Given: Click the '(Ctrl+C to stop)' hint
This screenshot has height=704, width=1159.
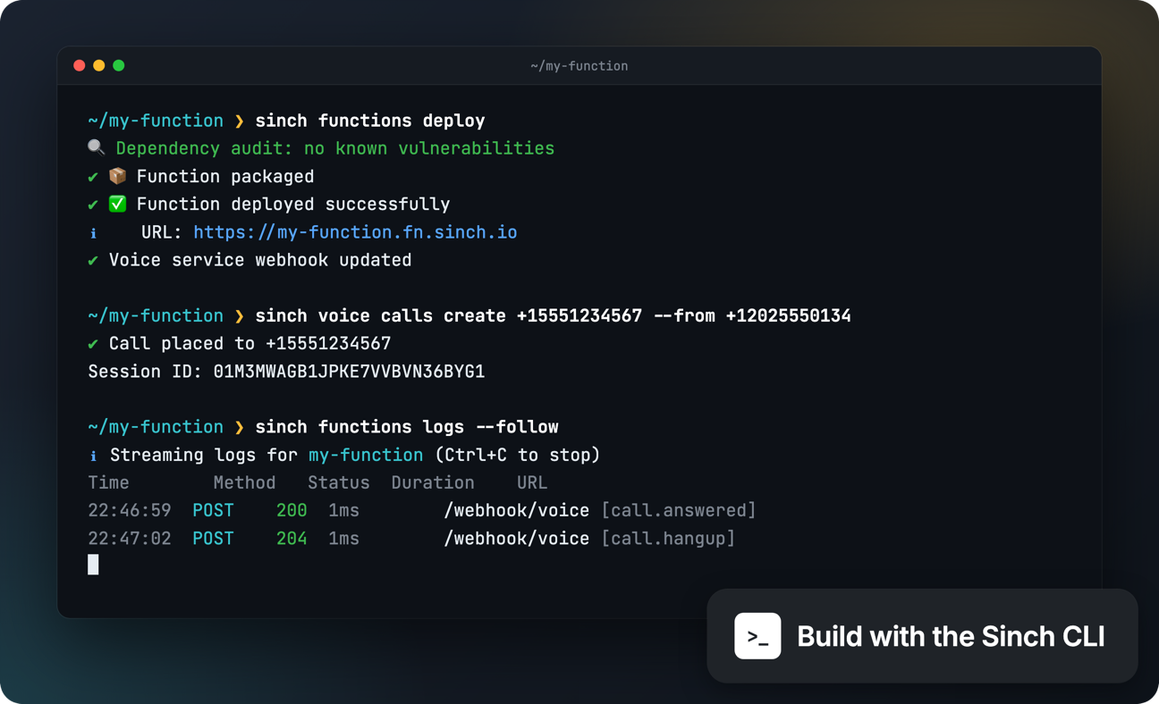Looking at the screenshot, I should click(517, 455).
